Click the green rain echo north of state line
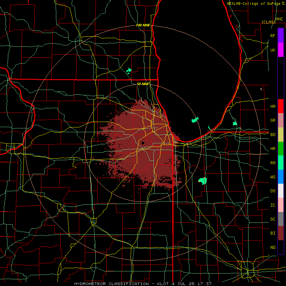286x286 pixels. 129,71
